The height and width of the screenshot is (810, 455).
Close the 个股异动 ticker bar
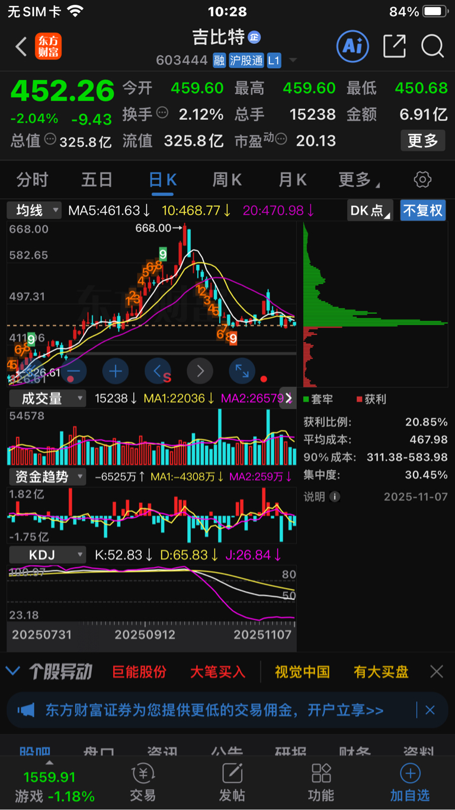click(437, 671)
